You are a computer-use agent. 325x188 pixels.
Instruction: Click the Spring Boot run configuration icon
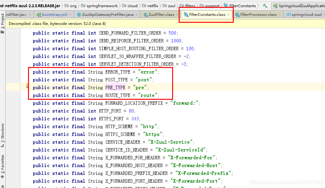(275, 6)
